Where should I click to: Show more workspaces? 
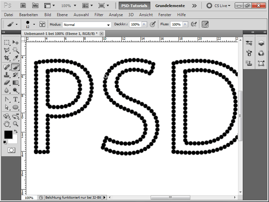pyautogui.click(x=194, y=6)
